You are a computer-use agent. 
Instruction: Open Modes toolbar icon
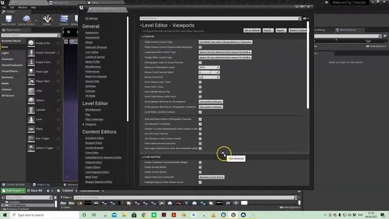tap(47, 19)
